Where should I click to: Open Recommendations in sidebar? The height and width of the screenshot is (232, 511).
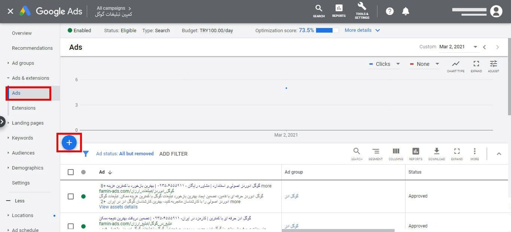[x=32, y=48]
